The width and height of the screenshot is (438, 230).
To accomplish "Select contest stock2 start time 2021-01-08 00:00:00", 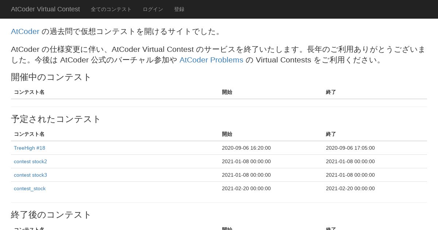I will click(x=246, y=161).
